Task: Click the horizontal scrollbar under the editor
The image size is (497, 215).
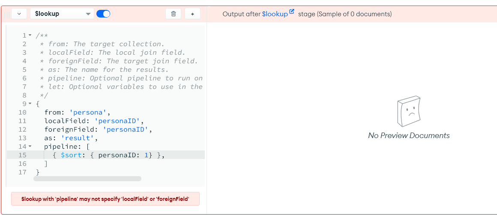Action: pyautogui.click(x=87, y=179)
